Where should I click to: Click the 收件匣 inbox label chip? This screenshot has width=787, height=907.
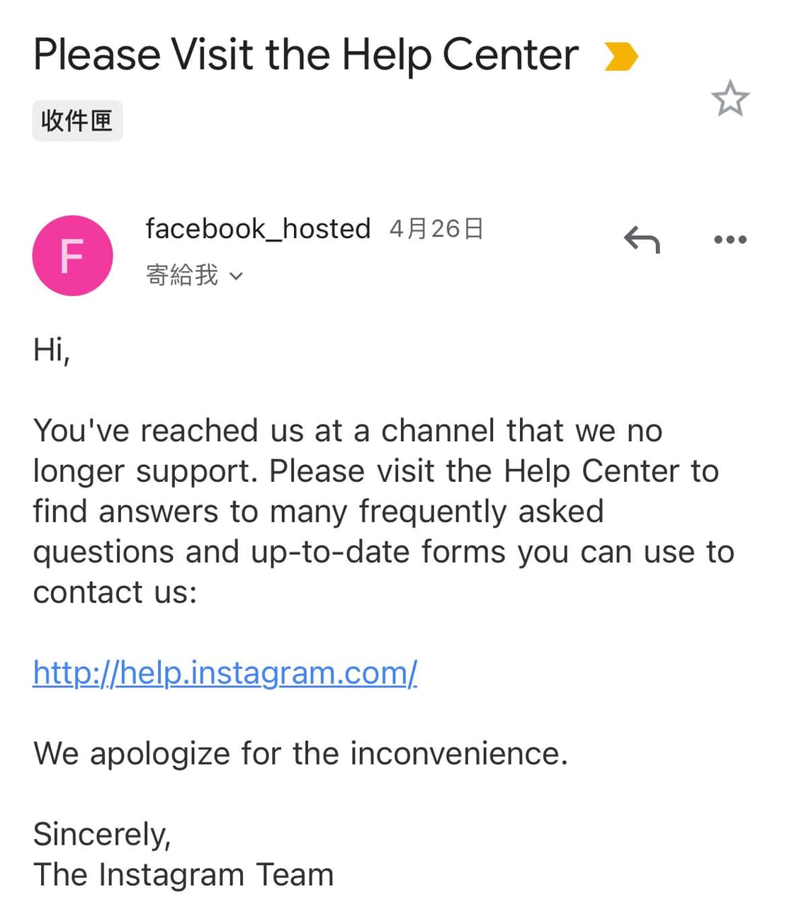[77, 120]
